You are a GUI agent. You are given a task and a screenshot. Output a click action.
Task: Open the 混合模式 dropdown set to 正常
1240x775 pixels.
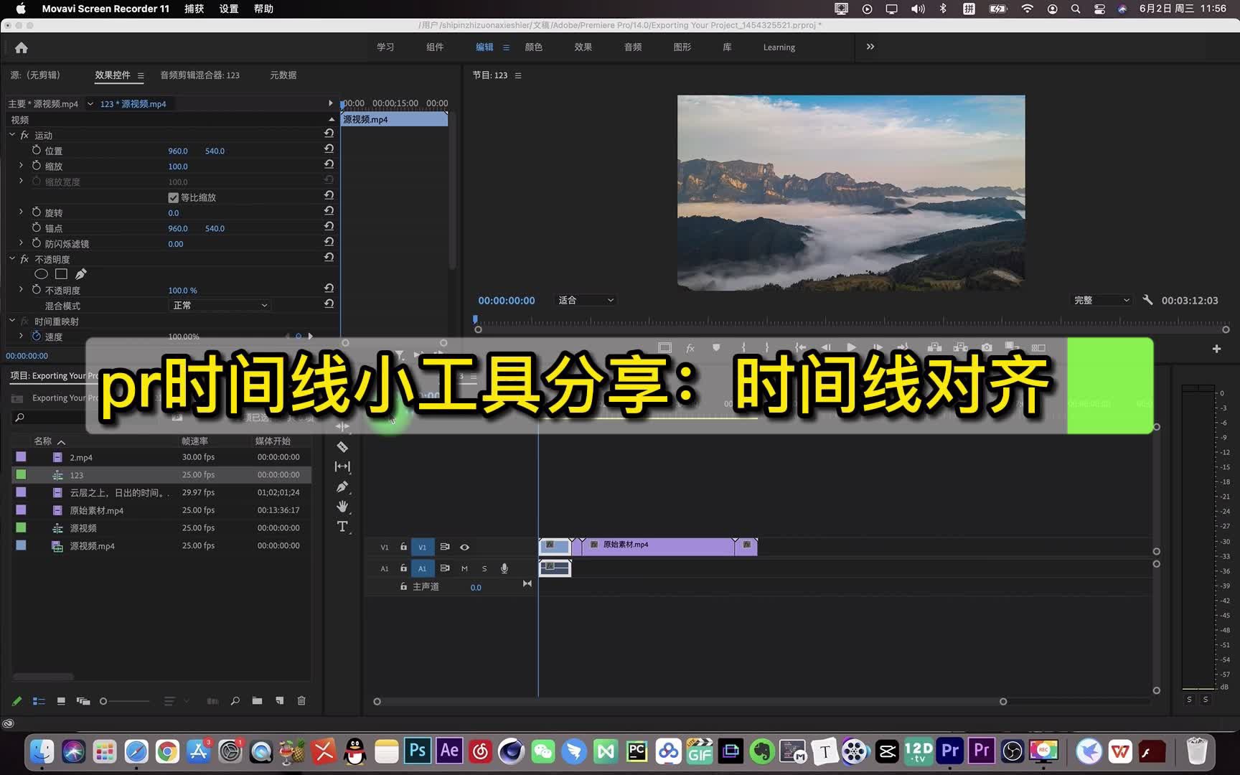coord(220,305)
